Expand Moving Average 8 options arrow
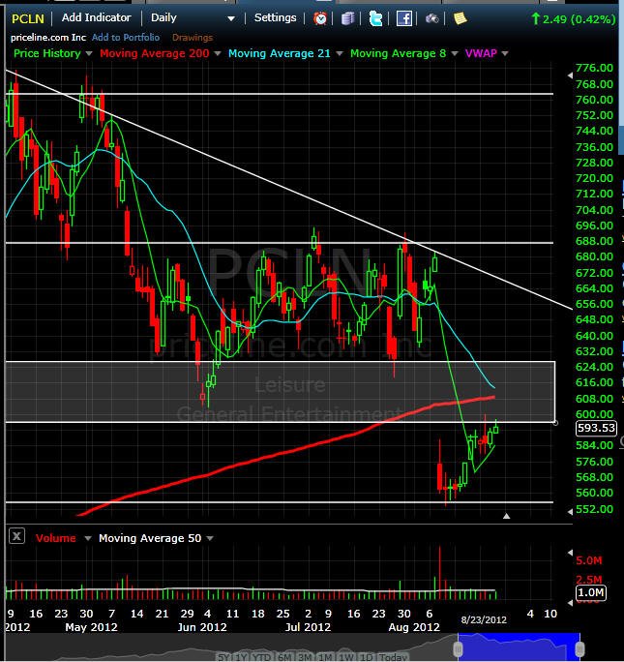 455,53
